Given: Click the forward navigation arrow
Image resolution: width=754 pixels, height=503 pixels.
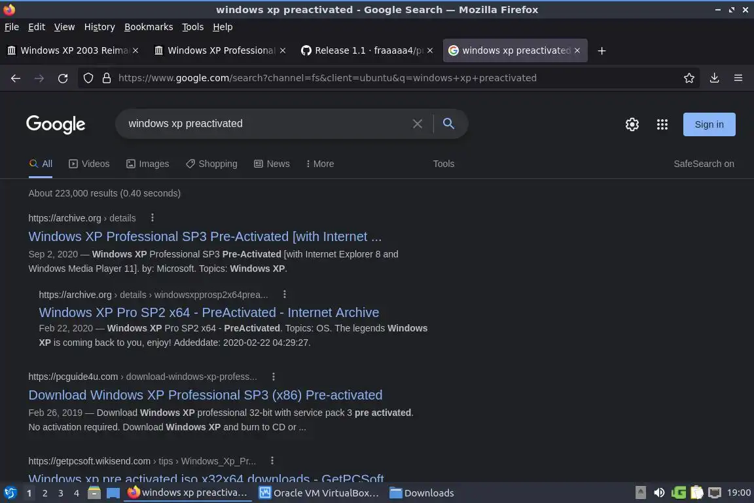Looking at the screenshot, I should (x=39, y=78).
